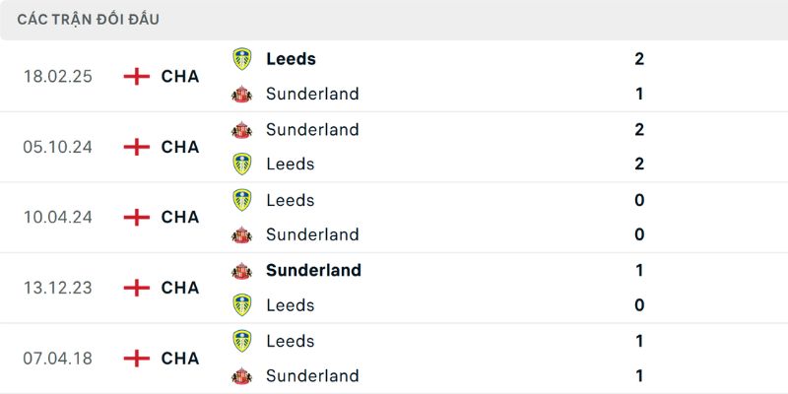The image size is (788, 394).
Task: Click Sunderland crest in 18.02.25 match
Action: tap(241, 95)
